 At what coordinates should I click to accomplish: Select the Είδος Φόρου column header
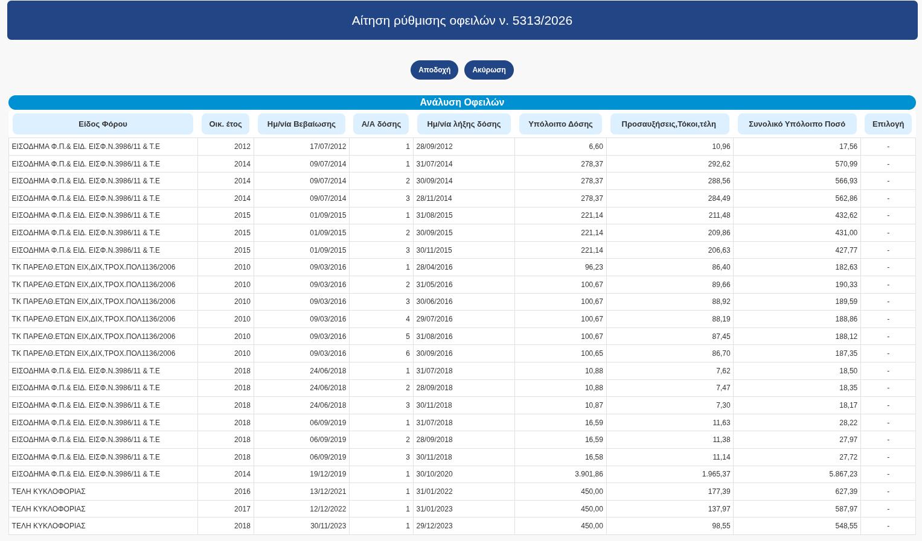103,124
